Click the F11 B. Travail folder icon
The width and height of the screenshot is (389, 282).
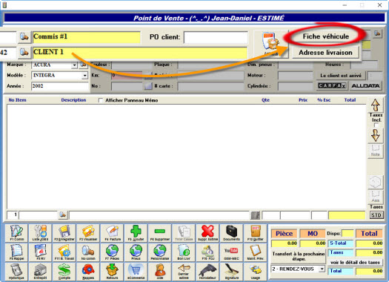[x=64, y=252]
